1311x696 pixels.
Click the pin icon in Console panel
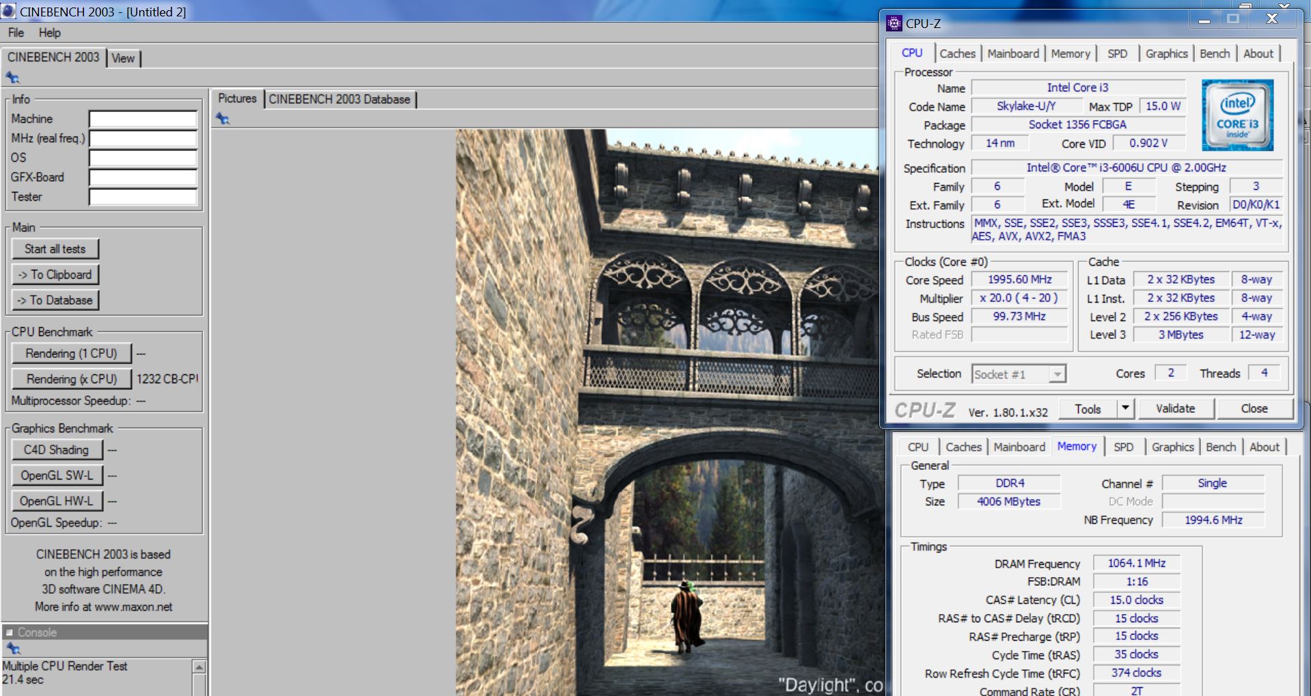click(x=12, y=648)
